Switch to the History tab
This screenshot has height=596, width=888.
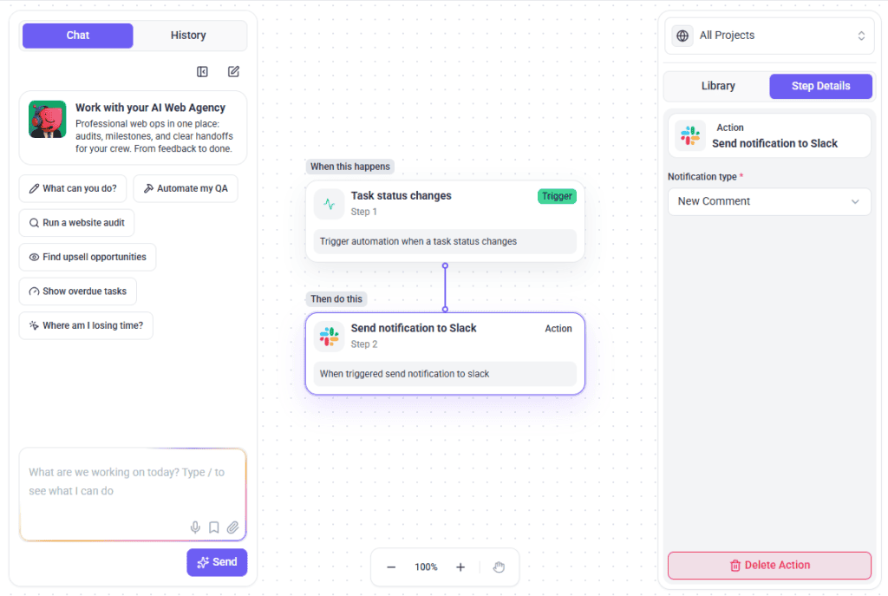click(188, 35)
